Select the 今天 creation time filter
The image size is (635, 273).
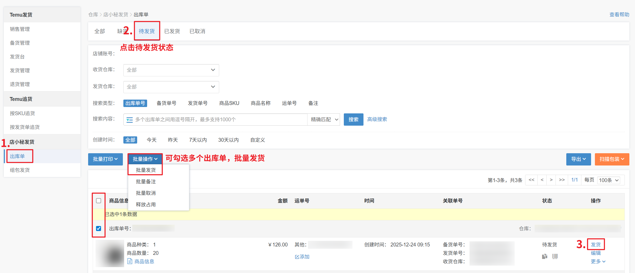pyautogui.click(x=151, y=140)
